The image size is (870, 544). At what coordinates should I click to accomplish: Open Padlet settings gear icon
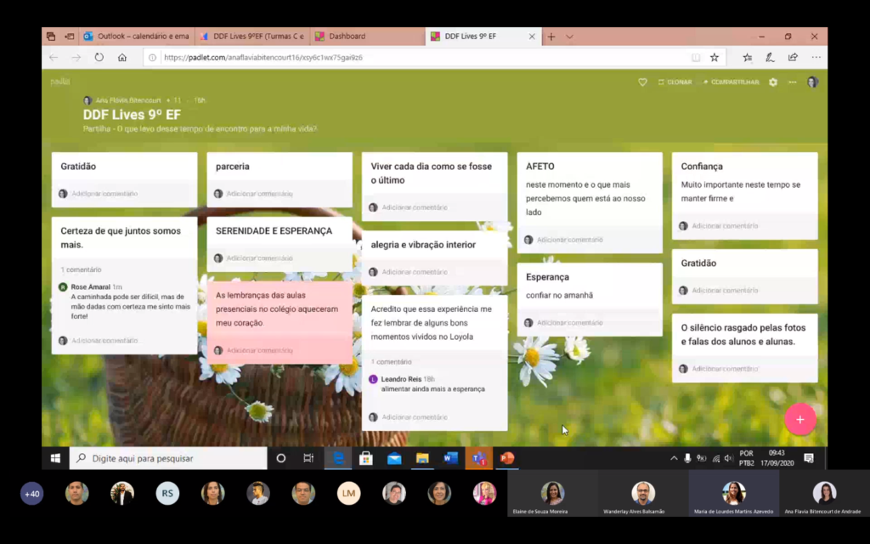click(x=772, y=82)
